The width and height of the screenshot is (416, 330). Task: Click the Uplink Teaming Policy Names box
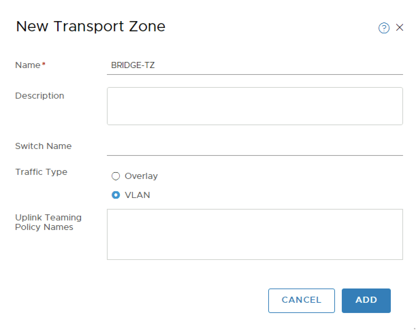[255, 234]
